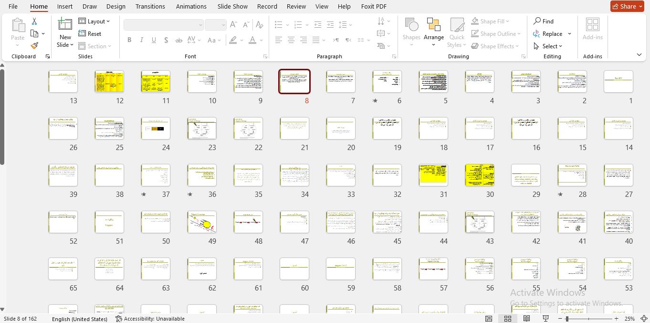
Task: Click the Cut scissors icon
Action: click(34, 22)
